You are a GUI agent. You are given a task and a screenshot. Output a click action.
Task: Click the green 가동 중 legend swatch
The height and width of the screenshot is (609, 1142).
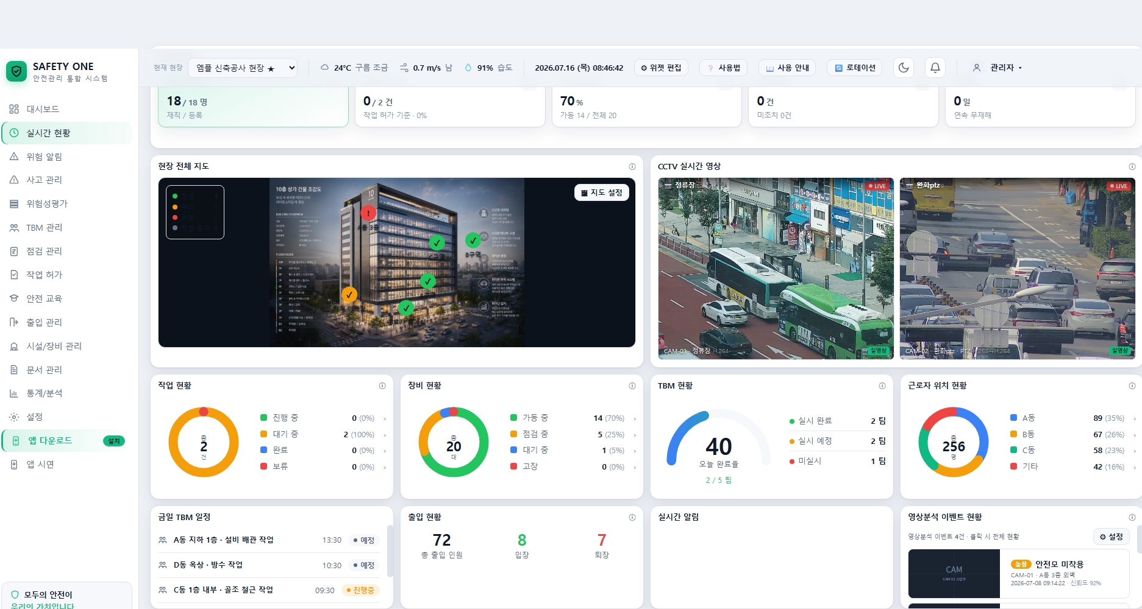(x=514, y=418)
